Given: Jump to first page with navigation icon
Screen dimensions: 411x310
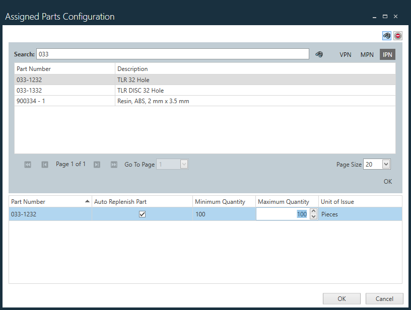Looking at the screenshot, I should (x=28, y=164).
